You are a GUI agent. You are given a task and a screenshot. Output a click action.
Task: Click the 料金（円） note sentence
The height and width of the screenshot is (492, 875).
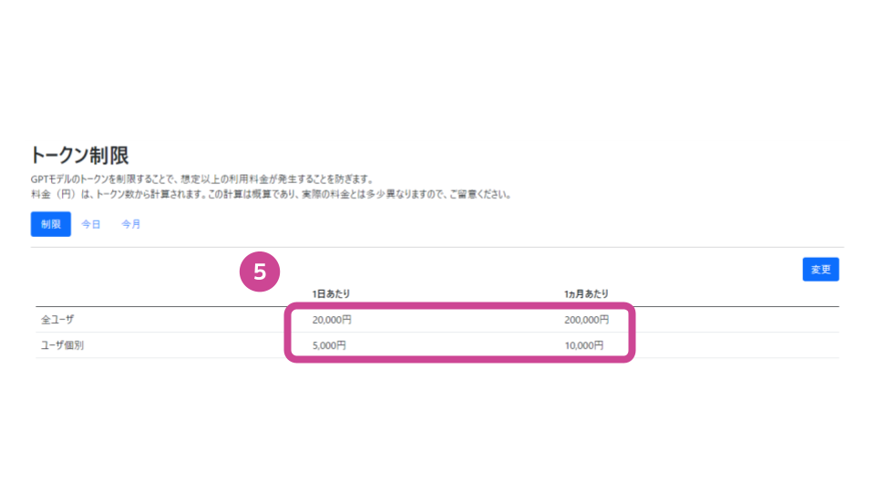tap(272, 194)
